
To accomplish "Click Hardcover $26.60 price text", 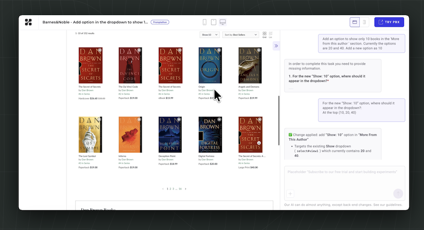I will click(x=92, y=99).
